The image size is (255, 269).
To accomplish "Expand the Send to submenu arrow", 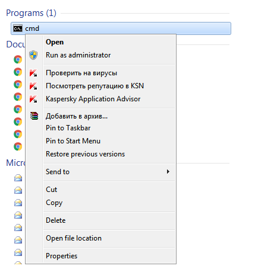I will pyautogui.click(x=168, y=171).
